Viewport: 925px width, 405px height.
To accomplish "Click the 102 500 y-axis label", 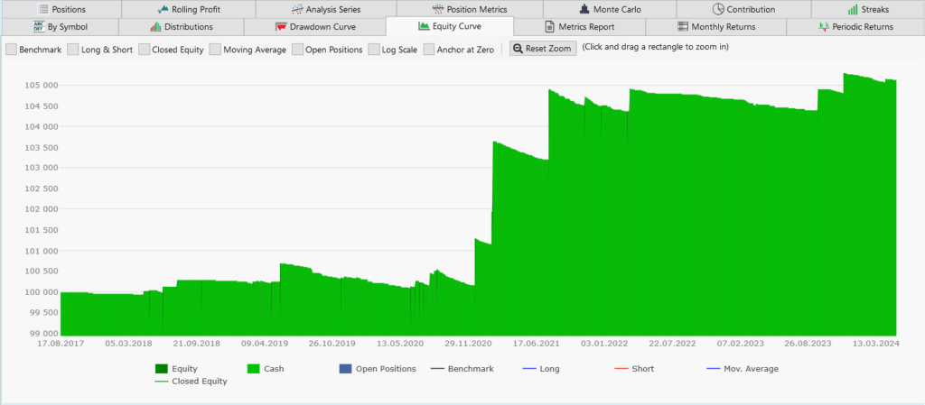I will 42,189.
